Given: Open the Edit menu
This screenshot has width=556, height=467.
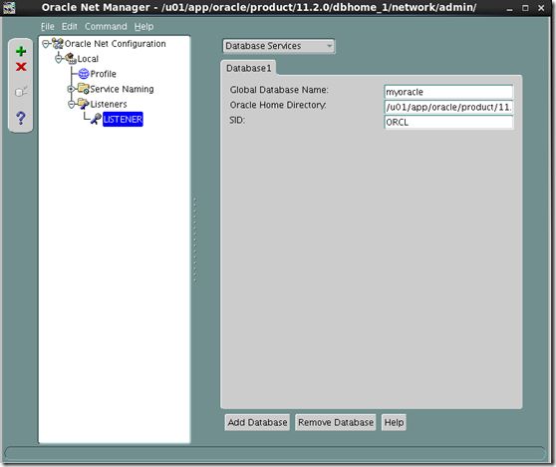Looking at the screenshot, I should point(69,26).
